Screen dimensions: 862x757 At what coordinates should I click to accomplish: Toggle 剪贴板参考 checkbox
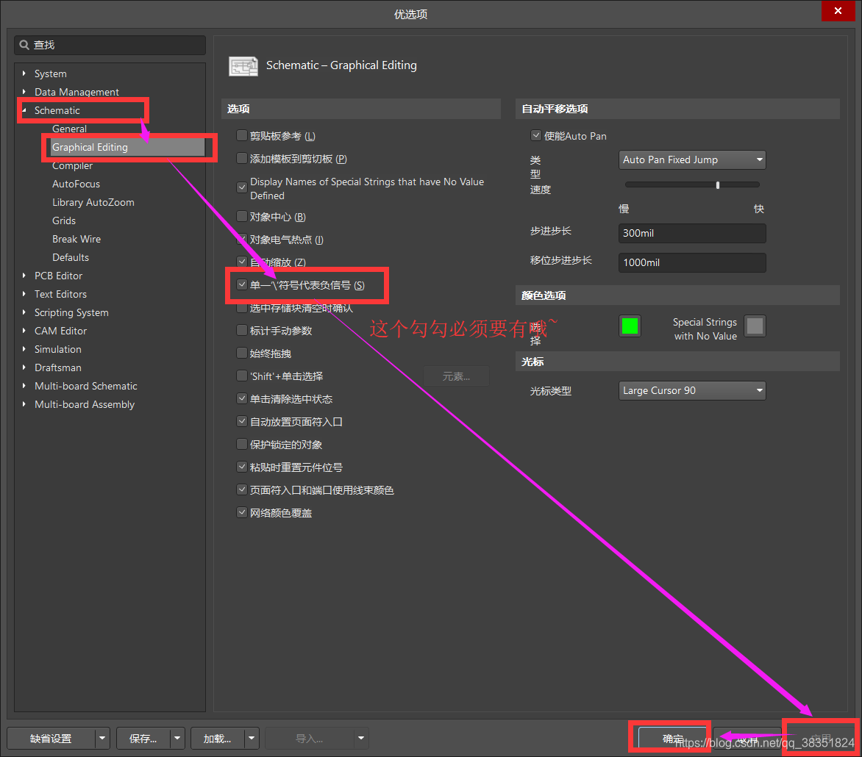(242, 136)
